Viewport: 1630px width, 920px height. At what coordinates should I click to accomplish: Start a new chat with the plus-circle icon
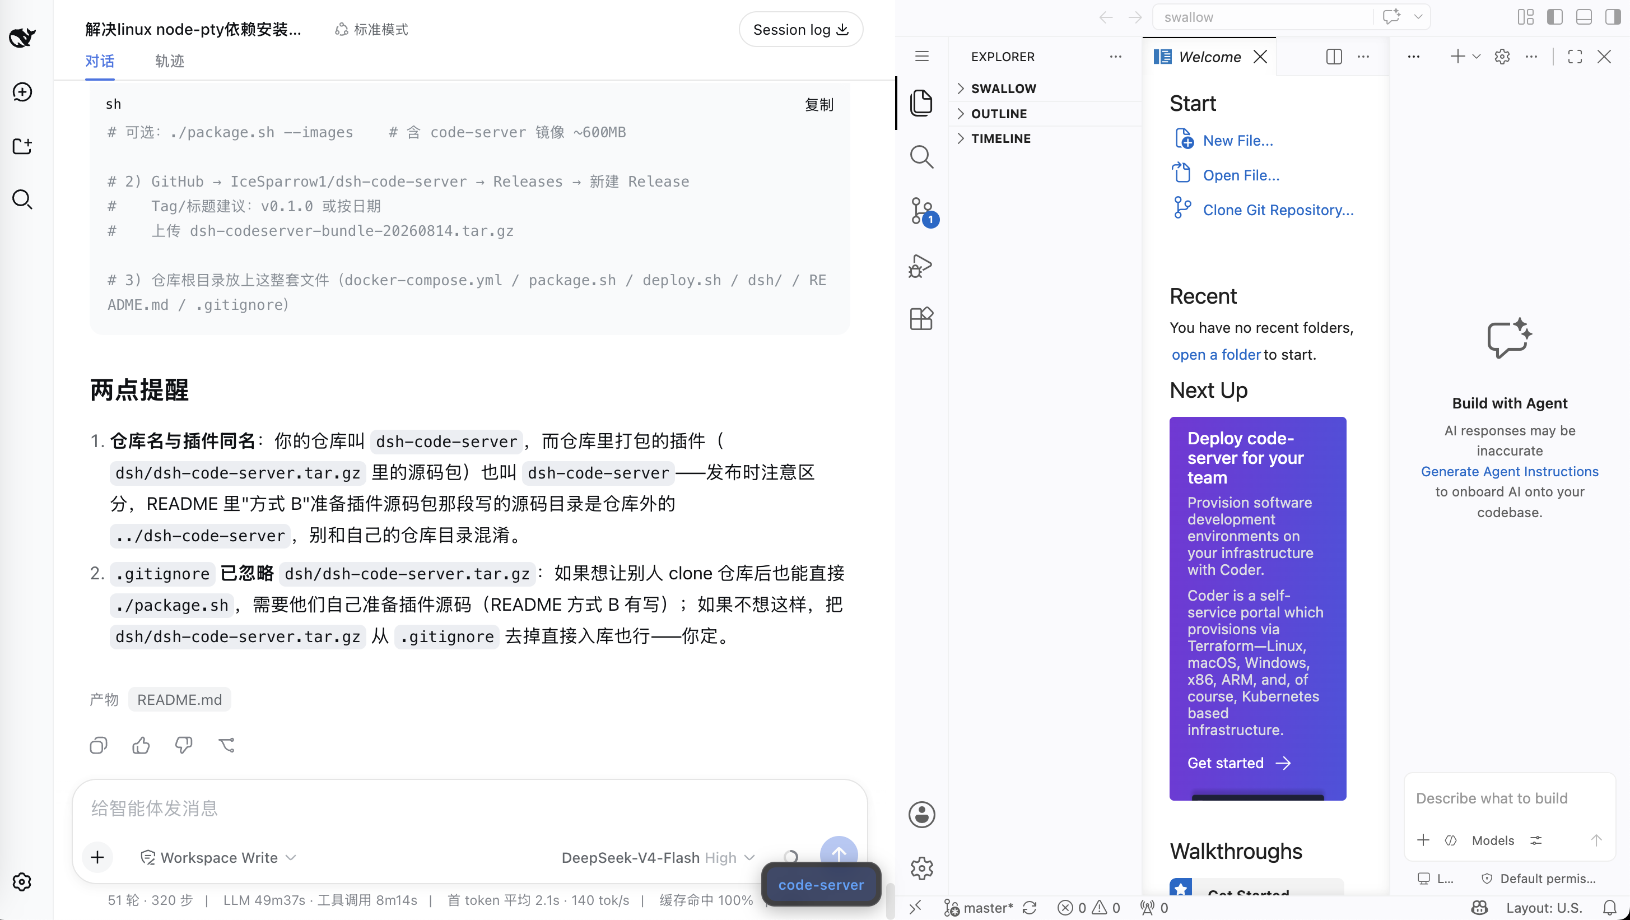click(22, 92)
